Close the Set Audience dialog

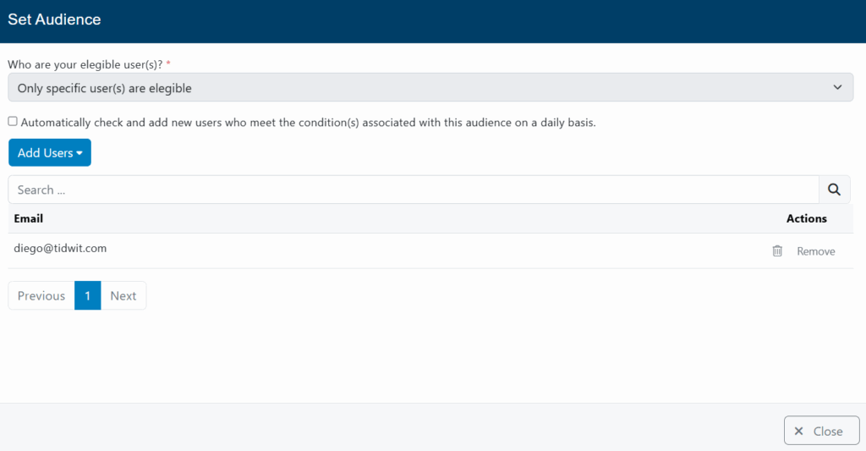(821, 431)
